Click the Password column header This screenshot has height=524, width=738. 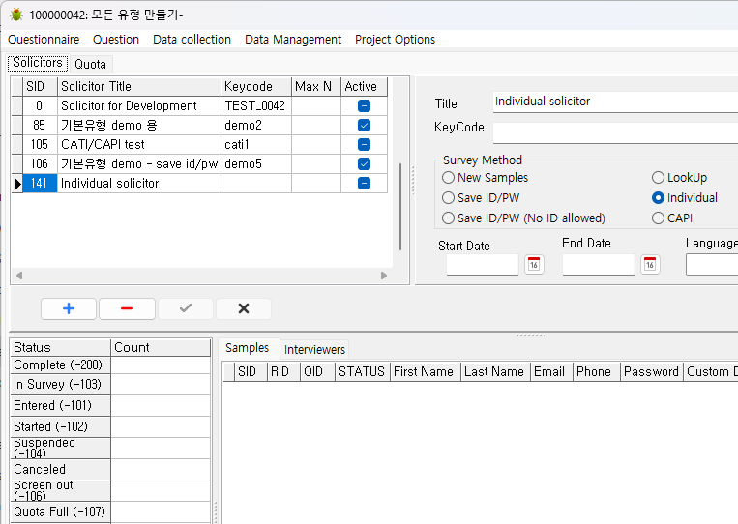pyautogui.click(x=651, y=371)
